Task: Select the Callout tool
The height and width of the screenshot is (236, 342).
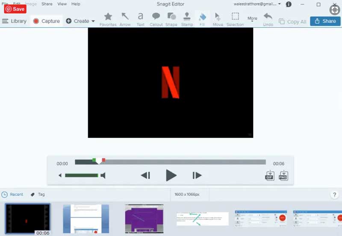Action: click(x=156, y=19)
